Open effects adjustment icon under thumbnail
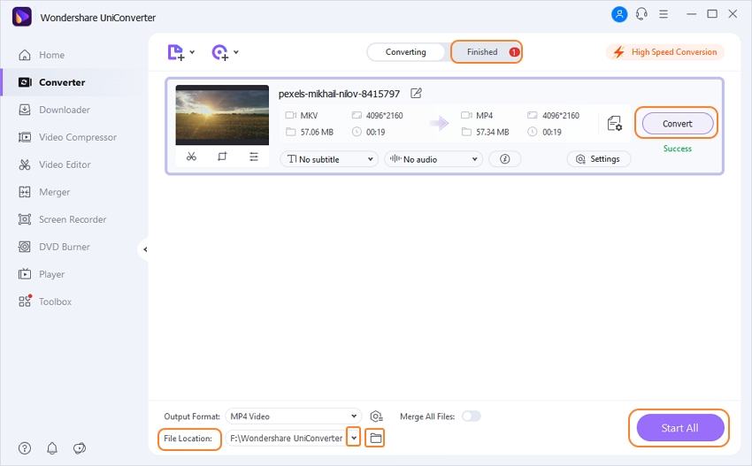 (x=254, y=157)
